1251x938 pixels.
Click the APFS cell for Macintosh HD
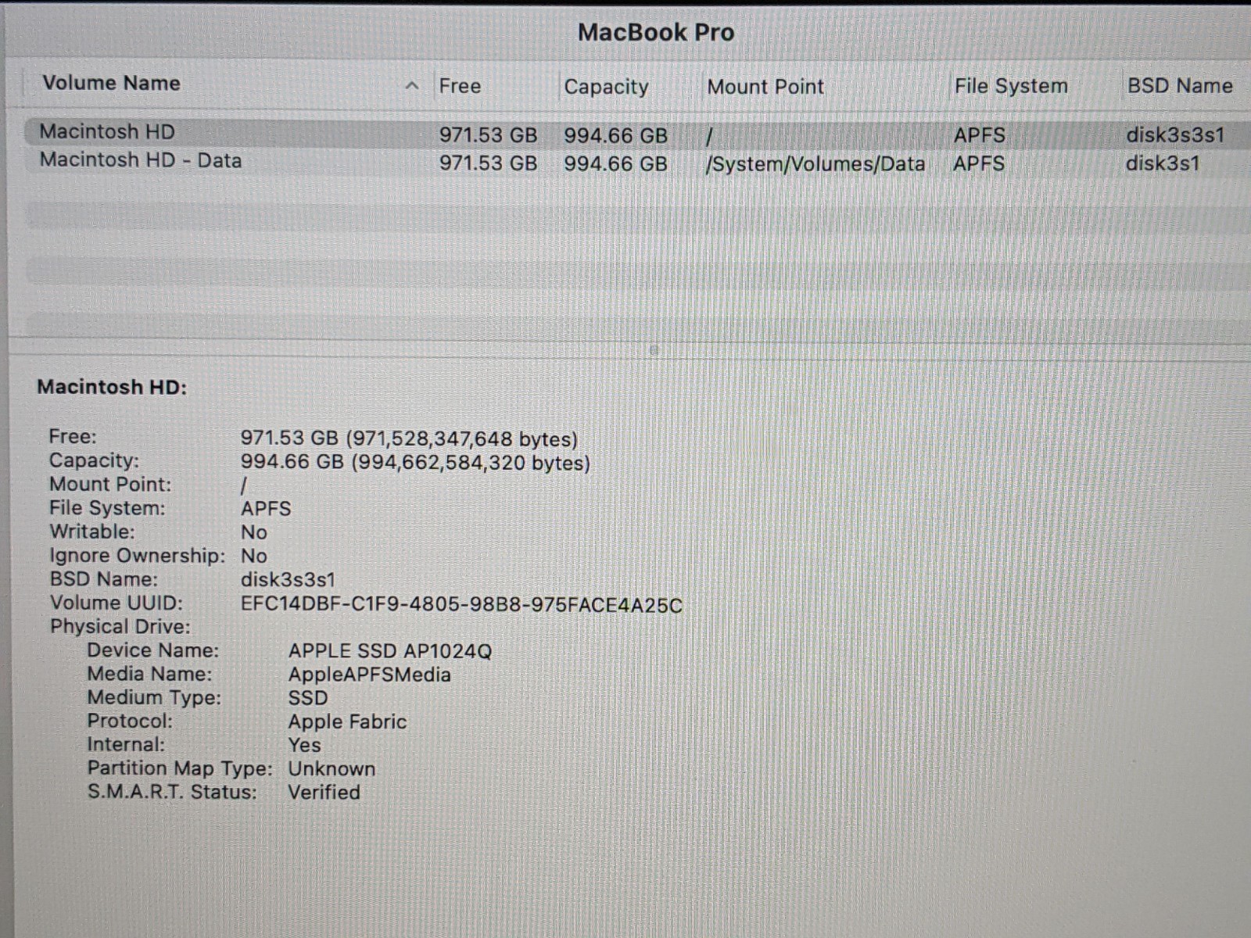click(979, 135)
